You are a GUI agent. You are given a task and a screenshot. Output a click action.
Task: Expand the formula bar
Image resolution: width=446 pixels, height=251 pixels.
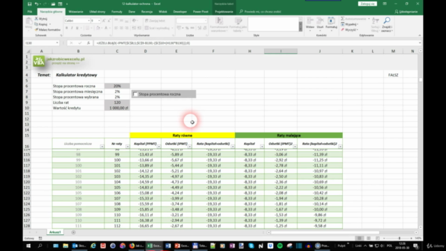(x=420, y=43)
